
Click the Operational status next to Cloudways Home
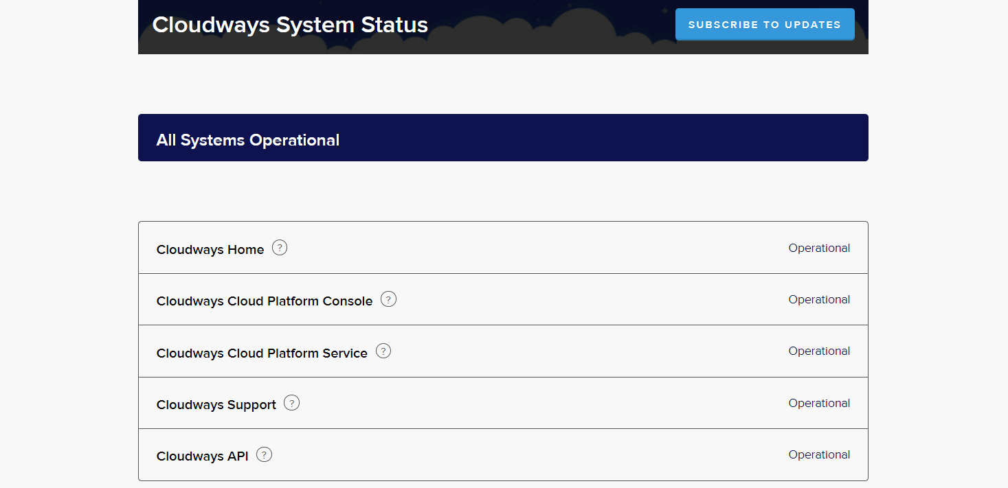point(819,248)
